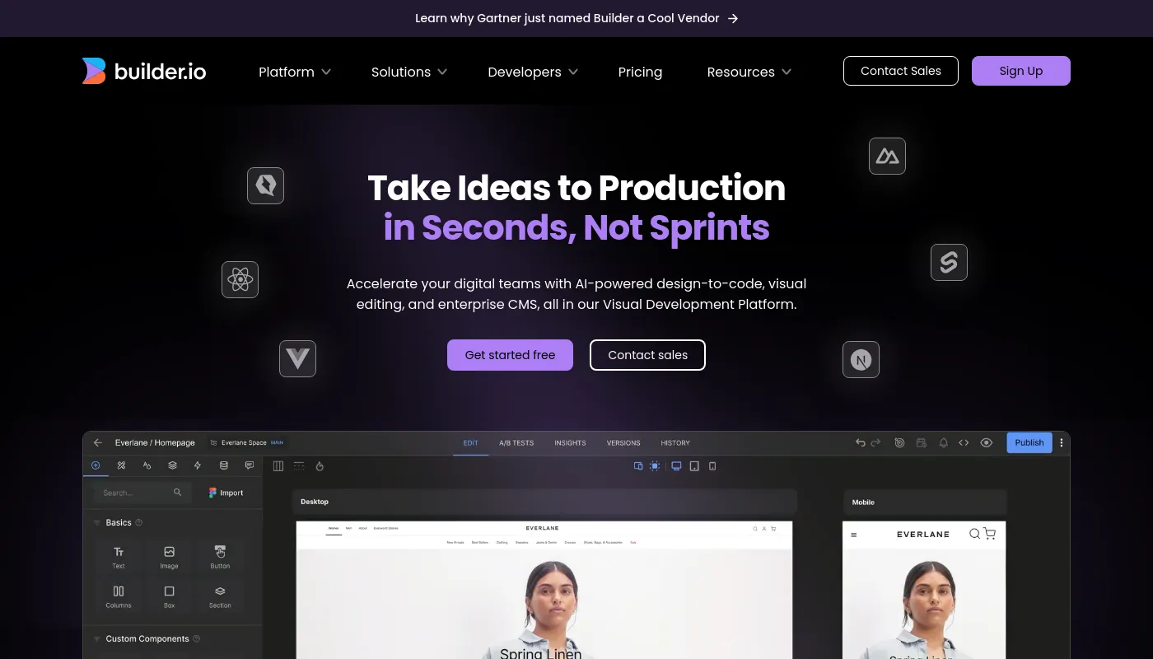Open the Insert tab with the plus icon

(96, 465)
